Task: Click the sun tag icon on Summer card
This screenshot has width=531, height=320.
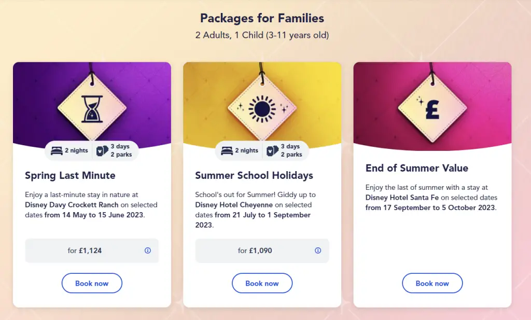Action: pos(262,109)
